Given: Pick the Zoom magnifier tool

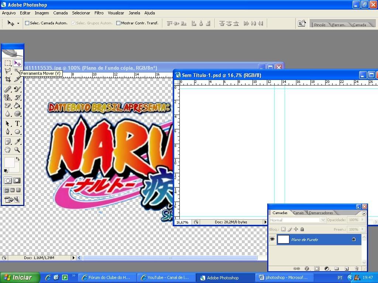Looking at the screenshot, I should pyautogui.click(x=17, y=150).
